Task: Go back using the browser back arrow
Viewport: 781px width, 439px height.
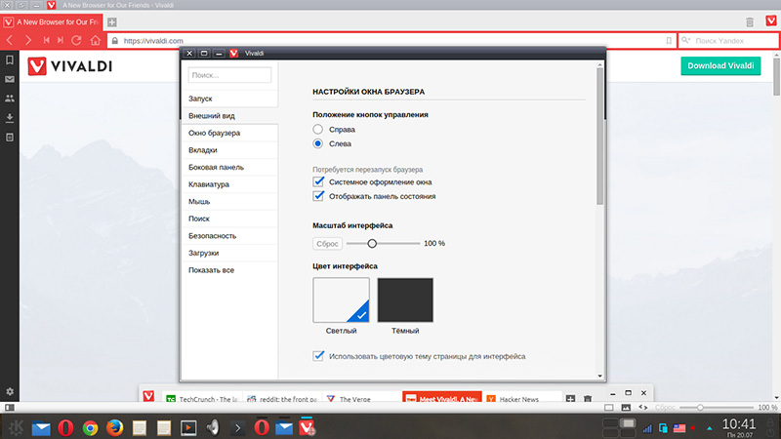Action: click(x=10, y=40)
